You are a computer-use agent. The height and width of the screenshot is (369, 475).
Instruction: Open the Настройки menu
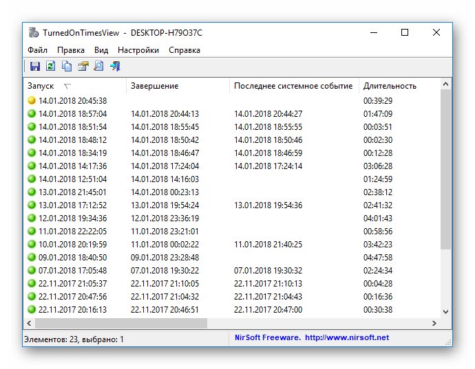[x=138, y=50]
